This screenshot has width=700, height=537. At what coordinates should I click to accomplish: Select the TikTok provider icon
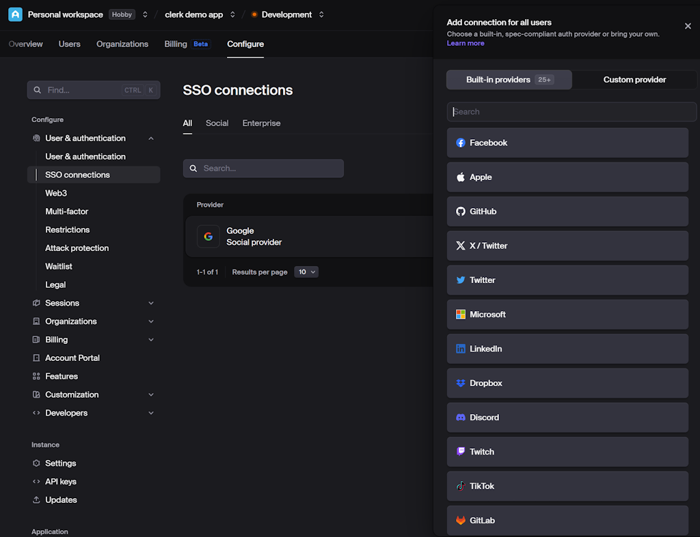pos(459,486)
